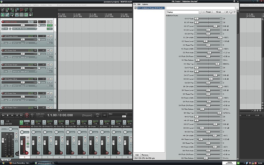The height and width of the screenshot is (165, 264).
Task: Open project via the second toolbar icon
Action: click(x=7, y=10)
